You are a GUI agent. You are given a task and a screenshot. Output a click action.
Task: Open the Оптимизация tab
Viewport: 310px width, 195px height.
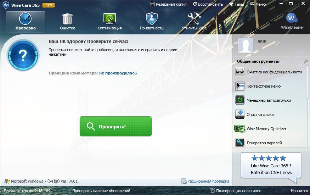110,22
